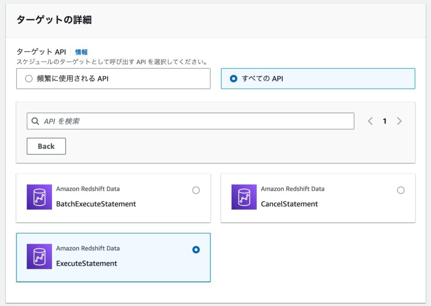Click the Redshift Data icon on CancelStatement card

click(244, 196)
